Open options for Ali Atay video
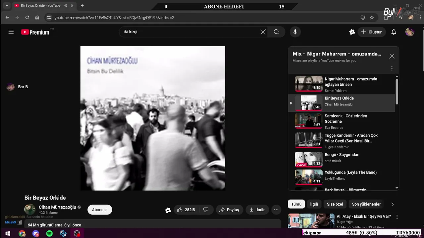The image size is (424, 238). (x=397, y=217)
